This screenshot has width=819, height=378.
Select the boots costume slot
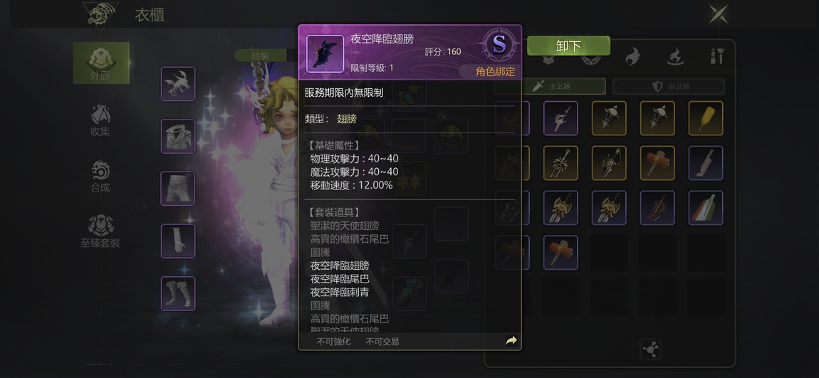pos(178,293)
